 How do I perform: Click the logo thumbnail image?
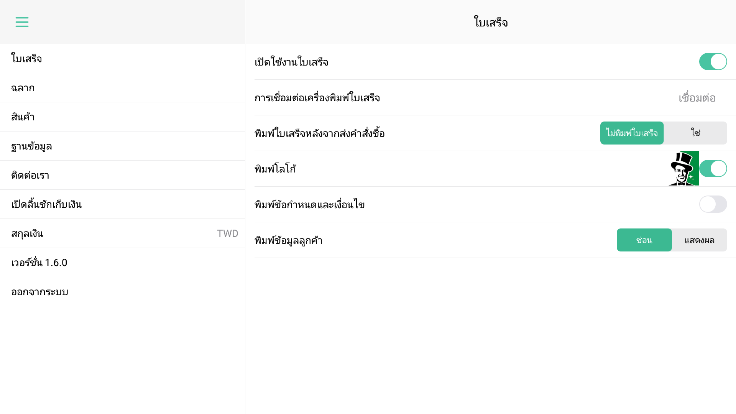684,168
